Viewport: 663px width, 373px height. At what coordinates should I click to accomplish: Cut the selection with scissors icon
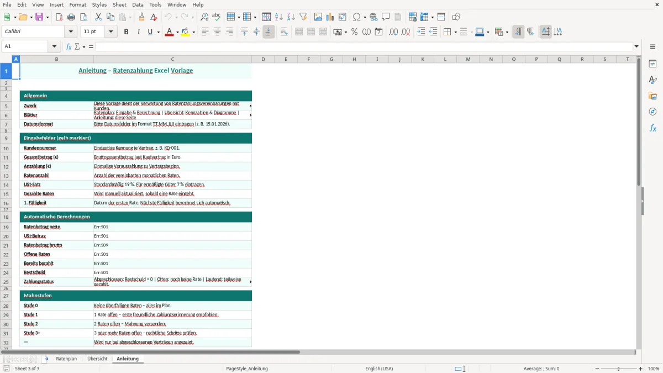click(98, 17)
